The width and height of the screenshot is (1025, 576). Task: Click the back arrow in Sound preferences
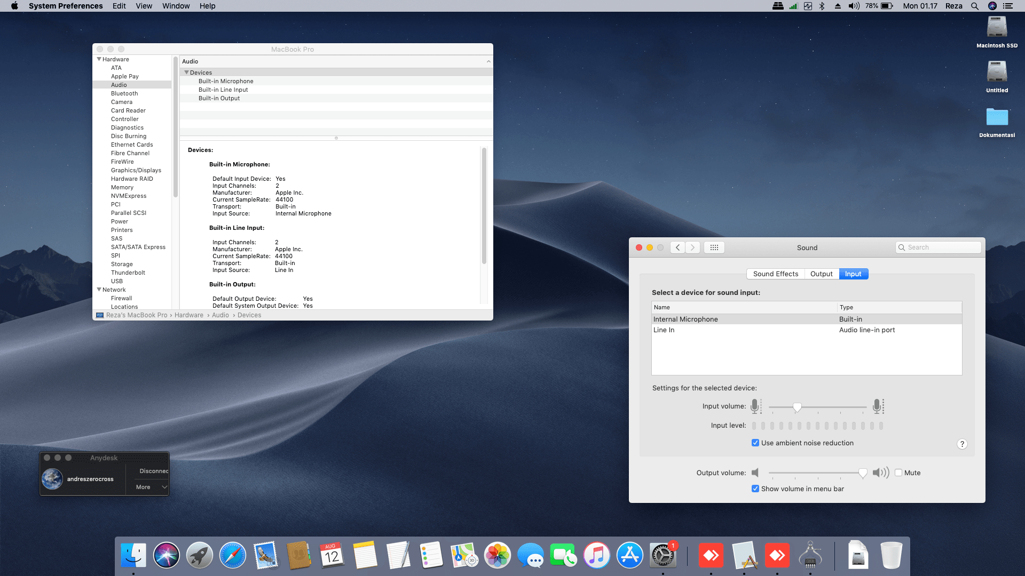point(677,247)
